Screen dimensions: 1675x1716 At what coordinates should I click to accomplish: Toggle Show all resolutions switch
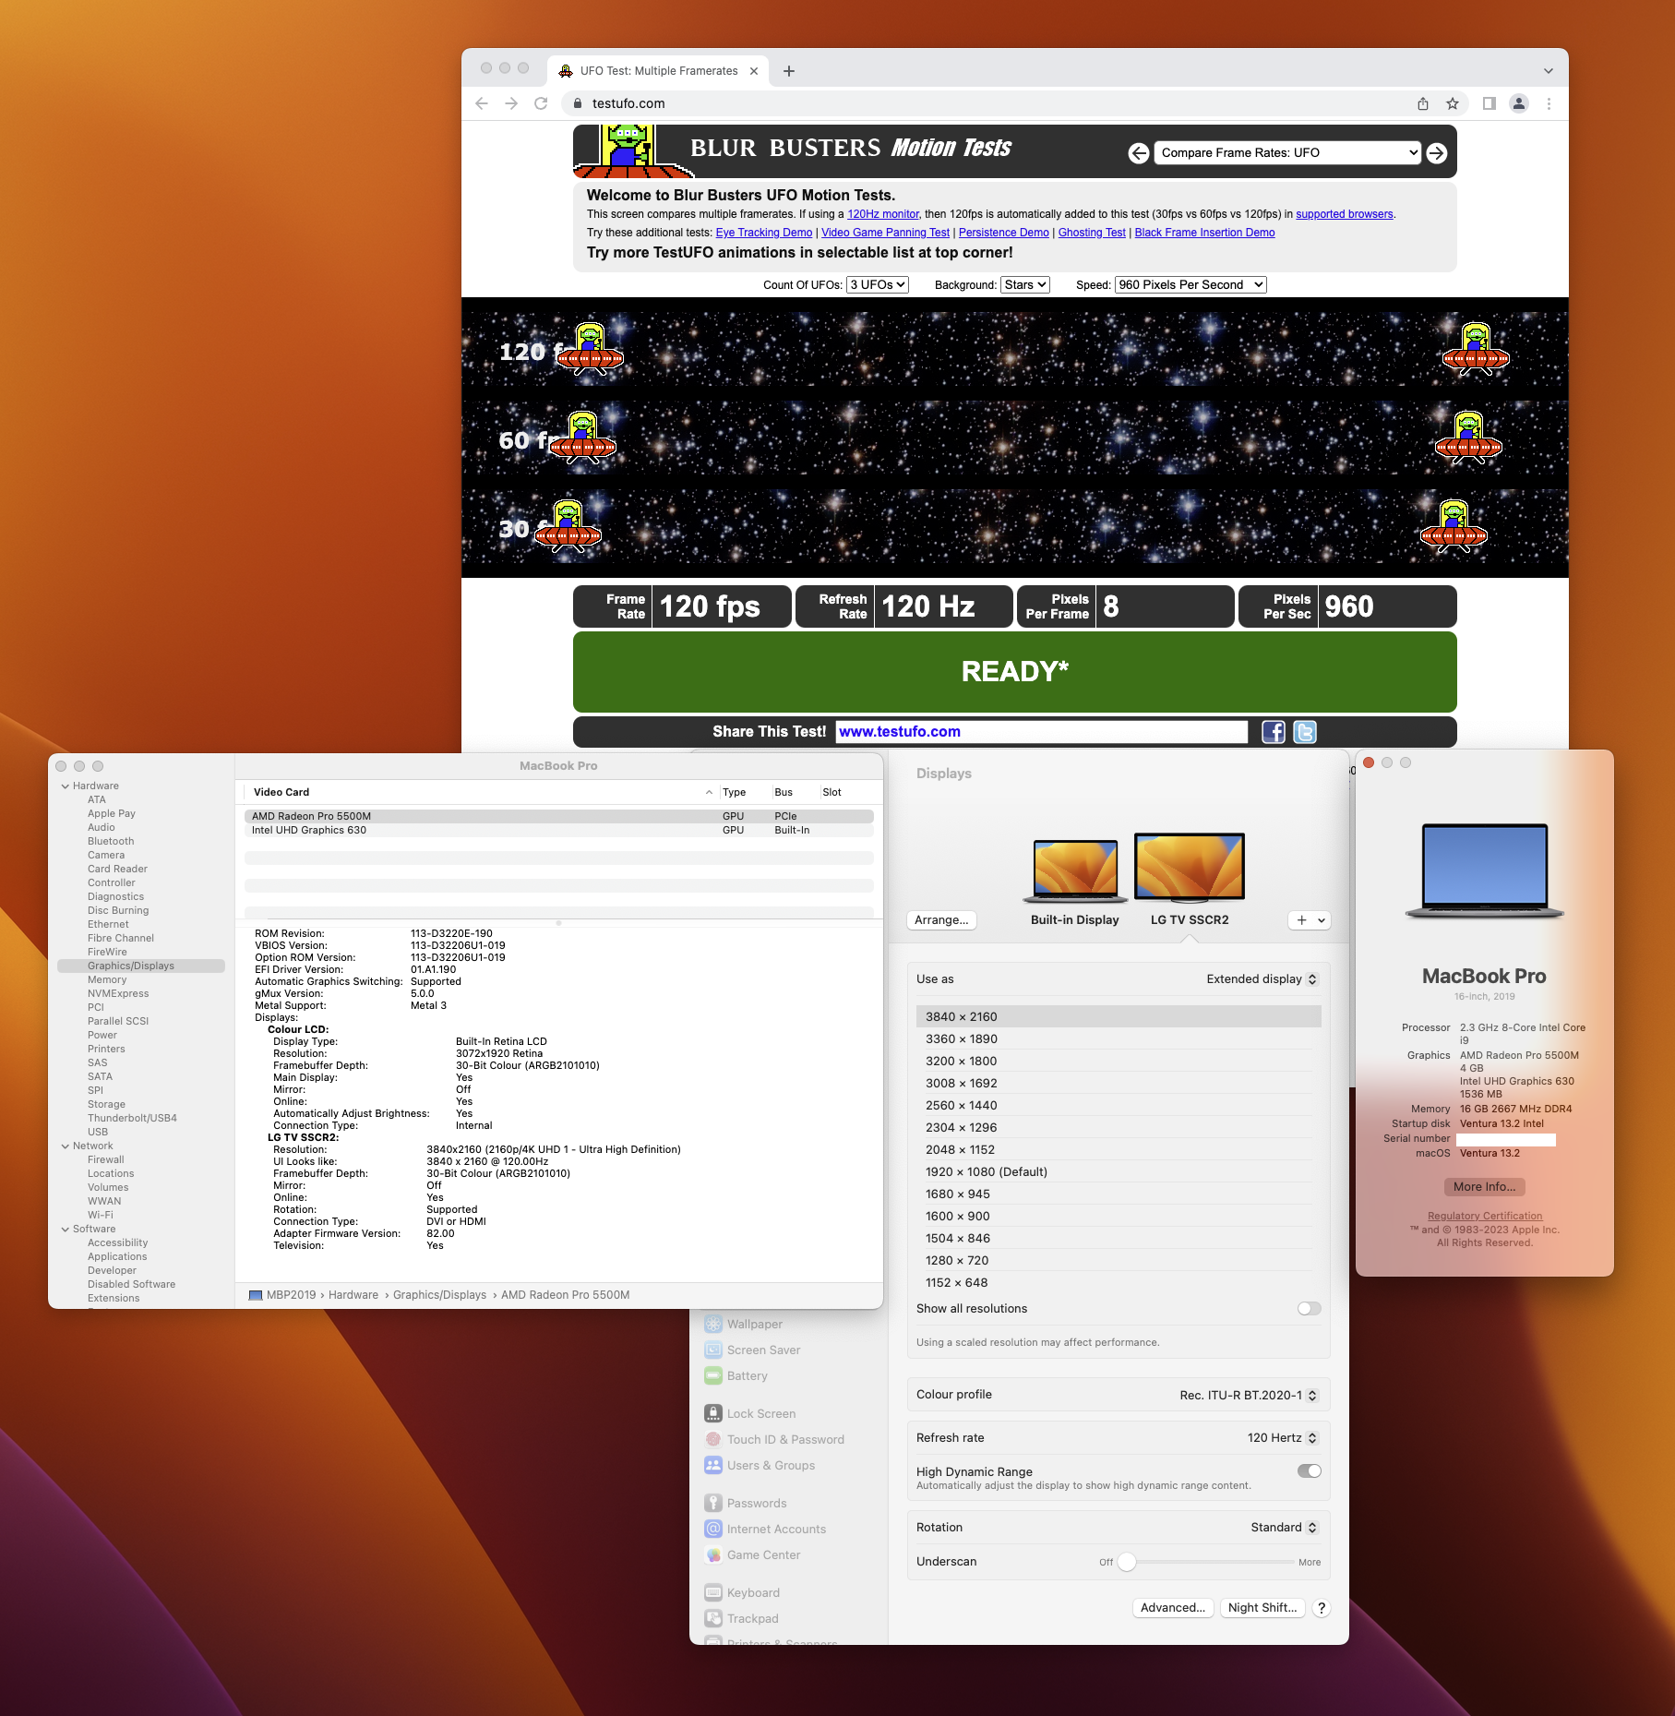click(x=1310, y=1309)
